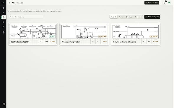The height and width of the screenshot is (108, 174).
Task: Click the ACTIVE badge on Gas Production Facility
Action: [52, 36]
